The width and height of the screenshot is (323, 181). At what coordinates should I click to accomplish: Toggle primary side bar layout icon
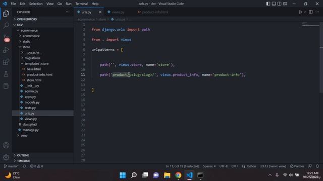point(268,4)
